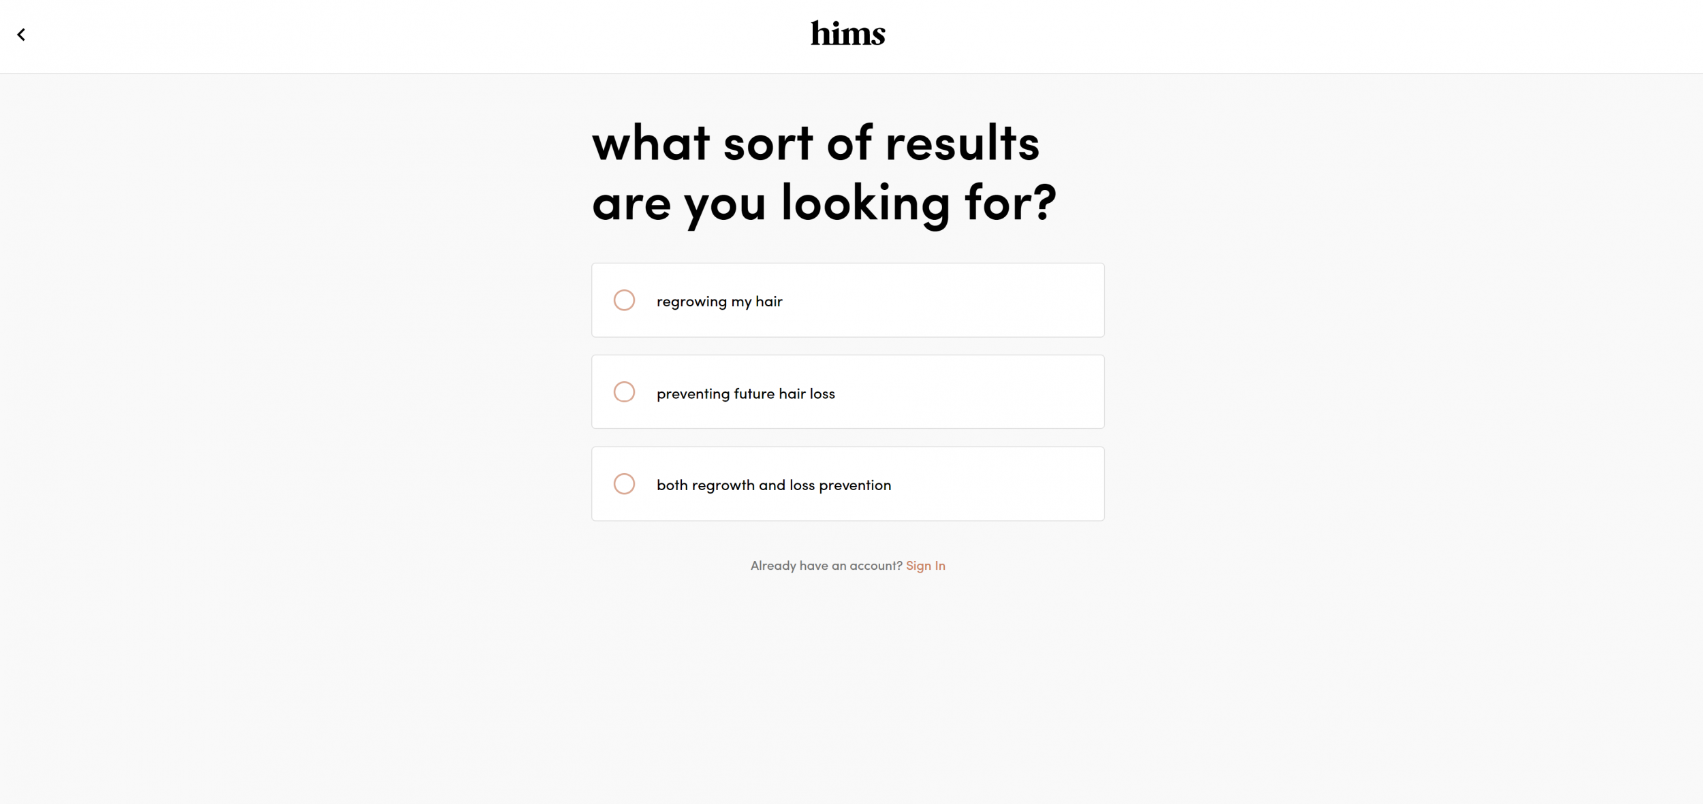Click empty right side of regrowing hair card
The height and width of the screenshot is (804, 1703).
988,300
